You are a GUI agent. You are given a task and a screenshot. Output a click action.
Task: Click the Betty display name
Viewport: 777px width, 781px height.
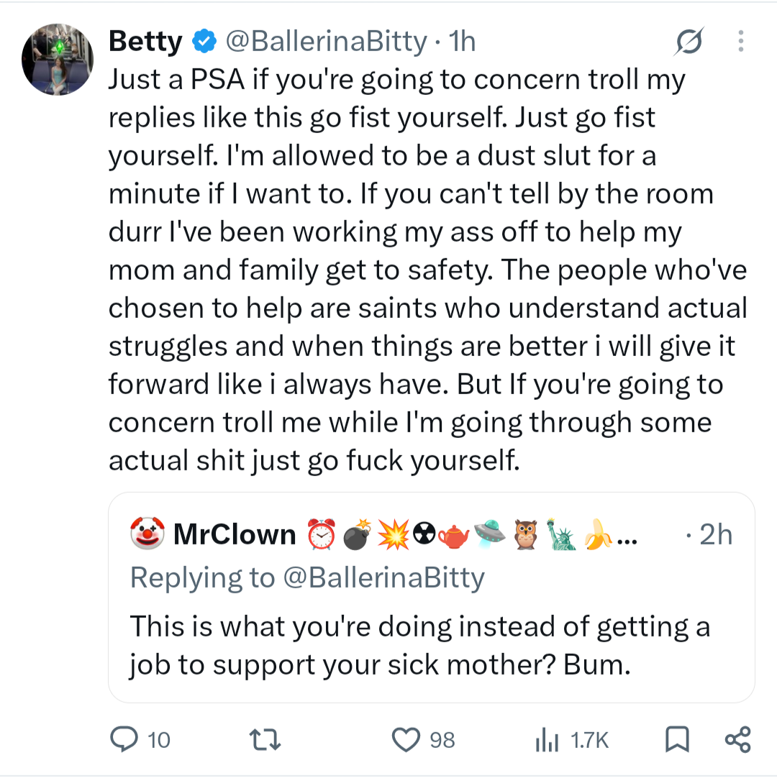click(x=145, y=41)
